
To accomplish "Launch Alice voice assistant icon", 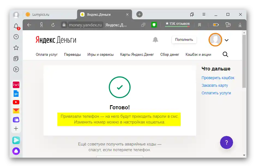I will click(x=16, y=151).
